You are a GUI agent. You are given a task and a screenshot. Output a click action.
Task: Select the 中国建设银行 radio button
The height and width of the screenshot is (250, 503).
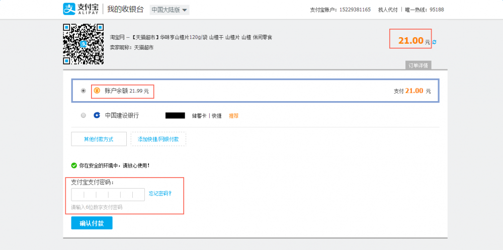83,116
